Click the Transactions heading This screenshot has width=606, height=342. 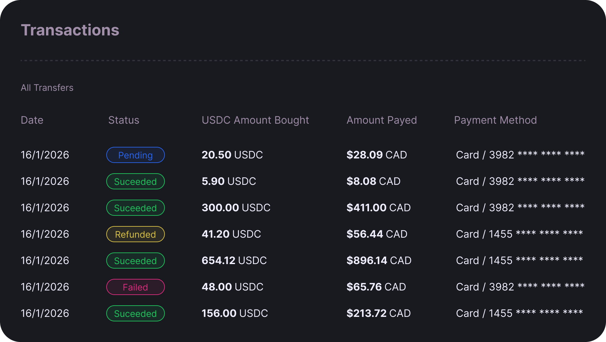70,30
